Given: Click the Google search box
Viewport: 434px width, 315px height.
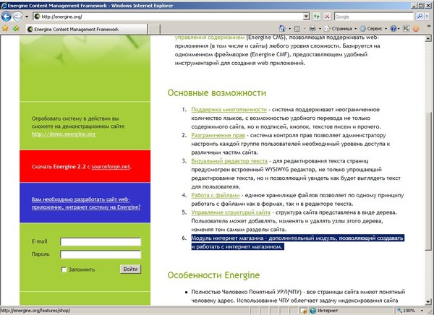Looking at the screenshot, I should (373, 17).
